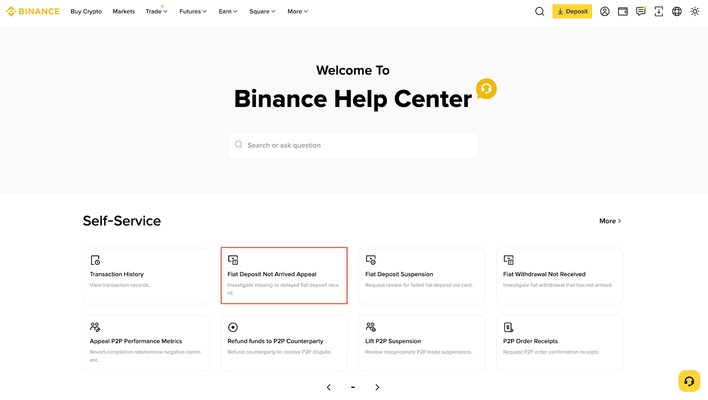Open the Transaction History card
The height and width of the screenshot is (400, 708).
pos(146,276)
